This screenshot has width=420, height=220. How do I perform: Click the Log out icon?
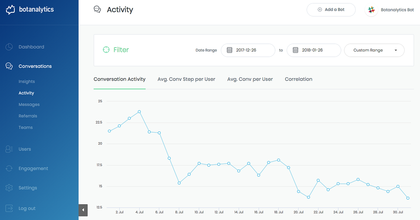click(x=9, y=208)
